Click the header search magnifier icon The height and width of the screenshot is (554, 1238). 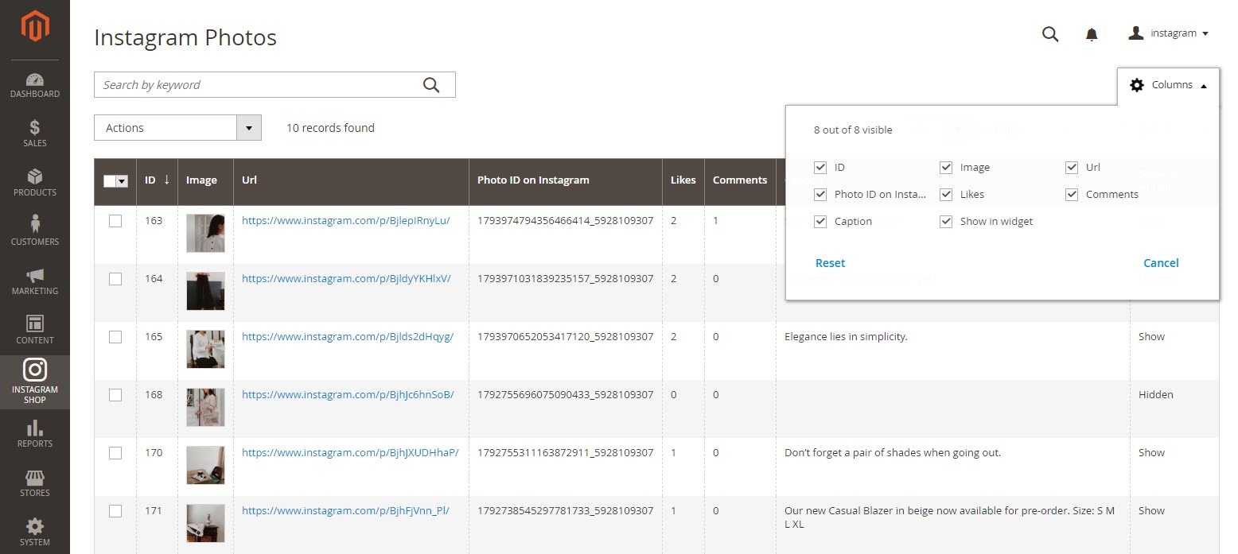pos(1050,34)
